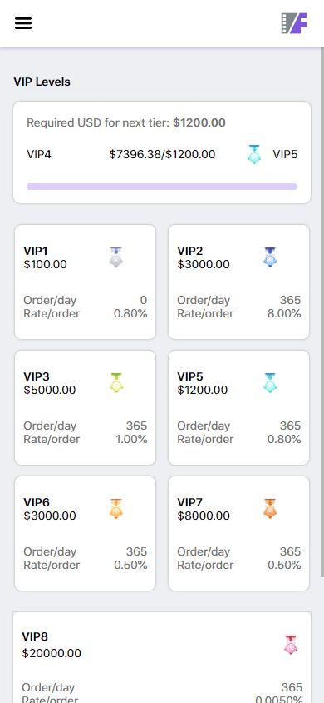Click the purple tier progress bar
324x703 pixels.
[x=162, y=186]
